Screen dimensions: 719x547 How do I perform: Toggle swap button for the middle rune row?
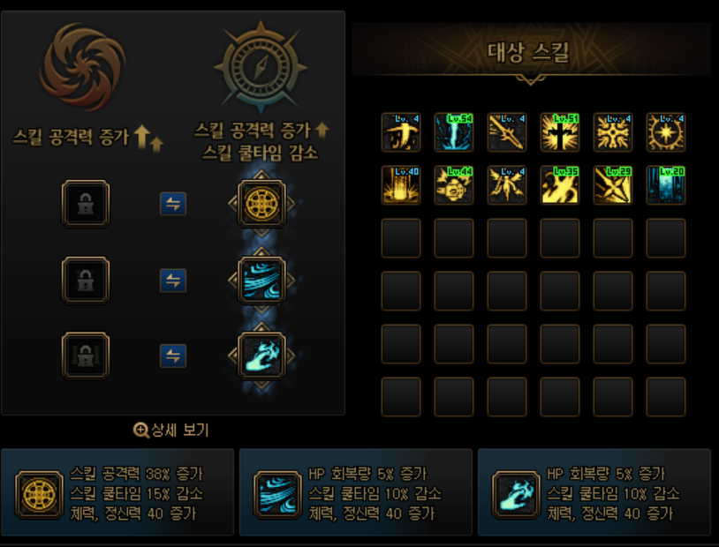click(x=173, y=280)
